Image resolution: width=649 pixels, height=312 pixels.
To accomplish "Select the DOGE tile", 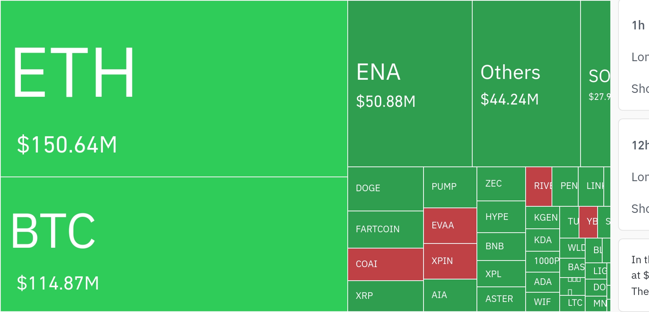I will [385, 189].
